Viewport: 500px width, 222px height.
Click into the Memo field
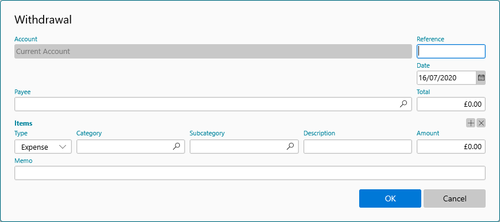point(250,173)
